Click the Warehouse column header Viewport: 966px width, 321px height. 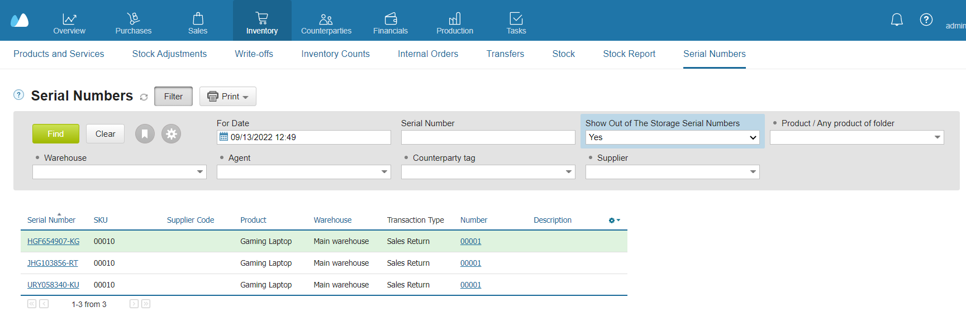(x=332, y=220)
